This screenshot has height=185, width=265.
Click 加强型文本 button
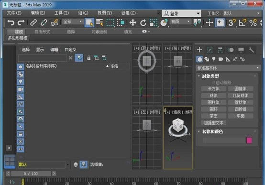pos(214,123)
